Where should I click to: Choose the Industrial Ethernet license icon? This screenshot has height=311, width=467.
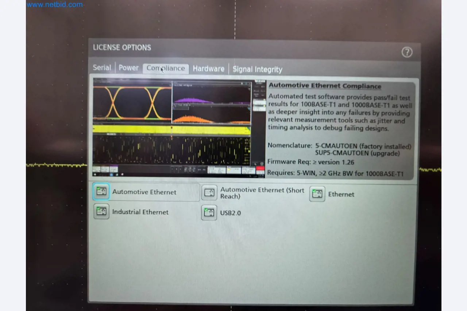(101, 211)
